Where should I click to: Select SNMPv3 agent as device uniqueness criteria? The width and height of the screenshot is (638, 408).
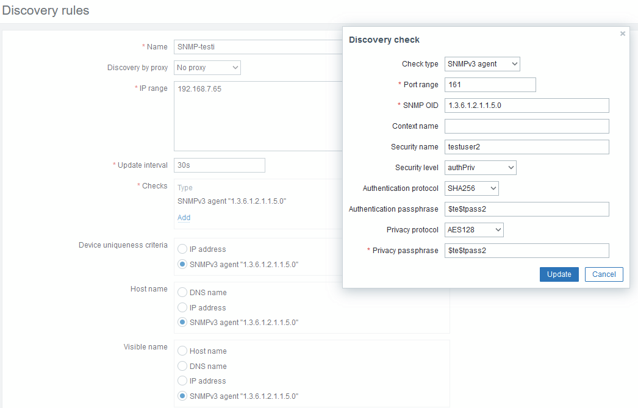click(x=182, y=265)
